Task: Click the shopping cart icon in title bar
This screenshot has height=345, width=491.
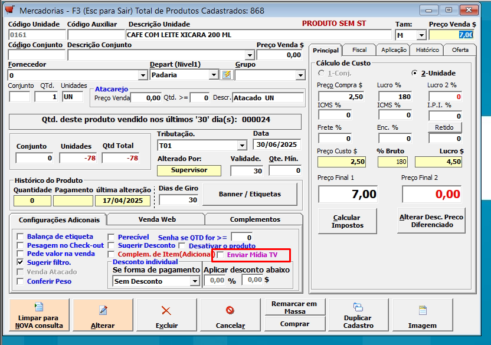Action: pos(9,10)
